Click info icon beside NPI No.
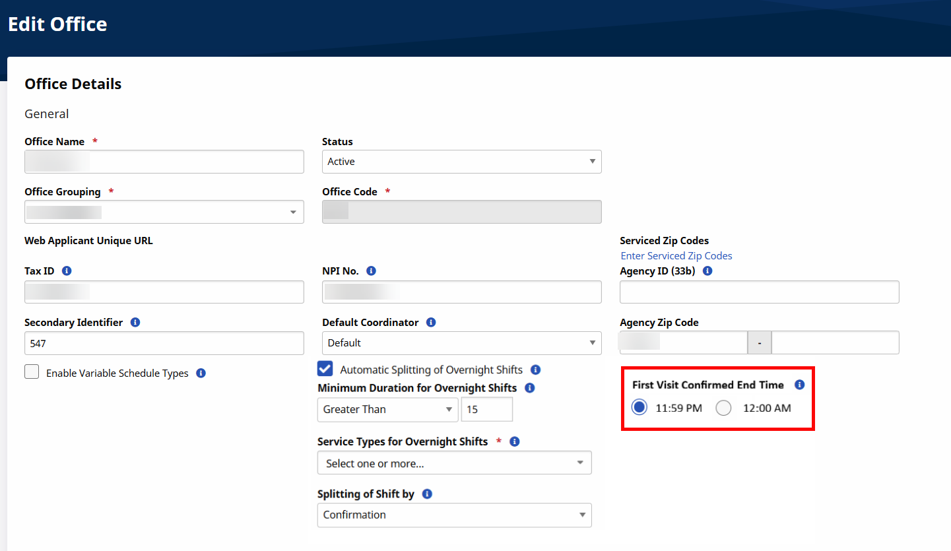 [371, 271]
